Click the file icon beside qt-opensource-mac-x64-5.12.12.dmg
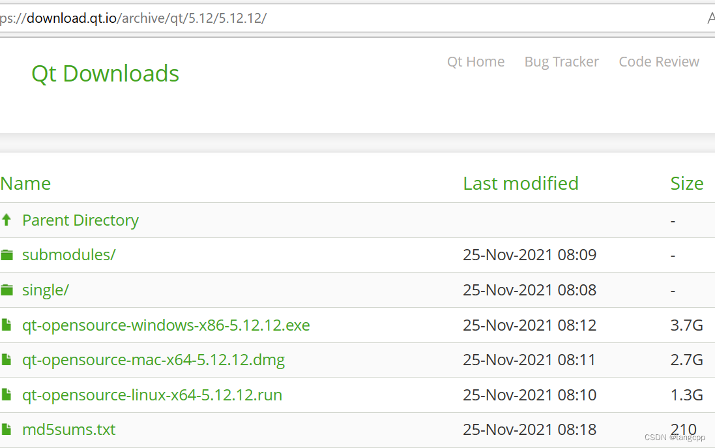The image size is (715, 448). click(x=7, y=359)
